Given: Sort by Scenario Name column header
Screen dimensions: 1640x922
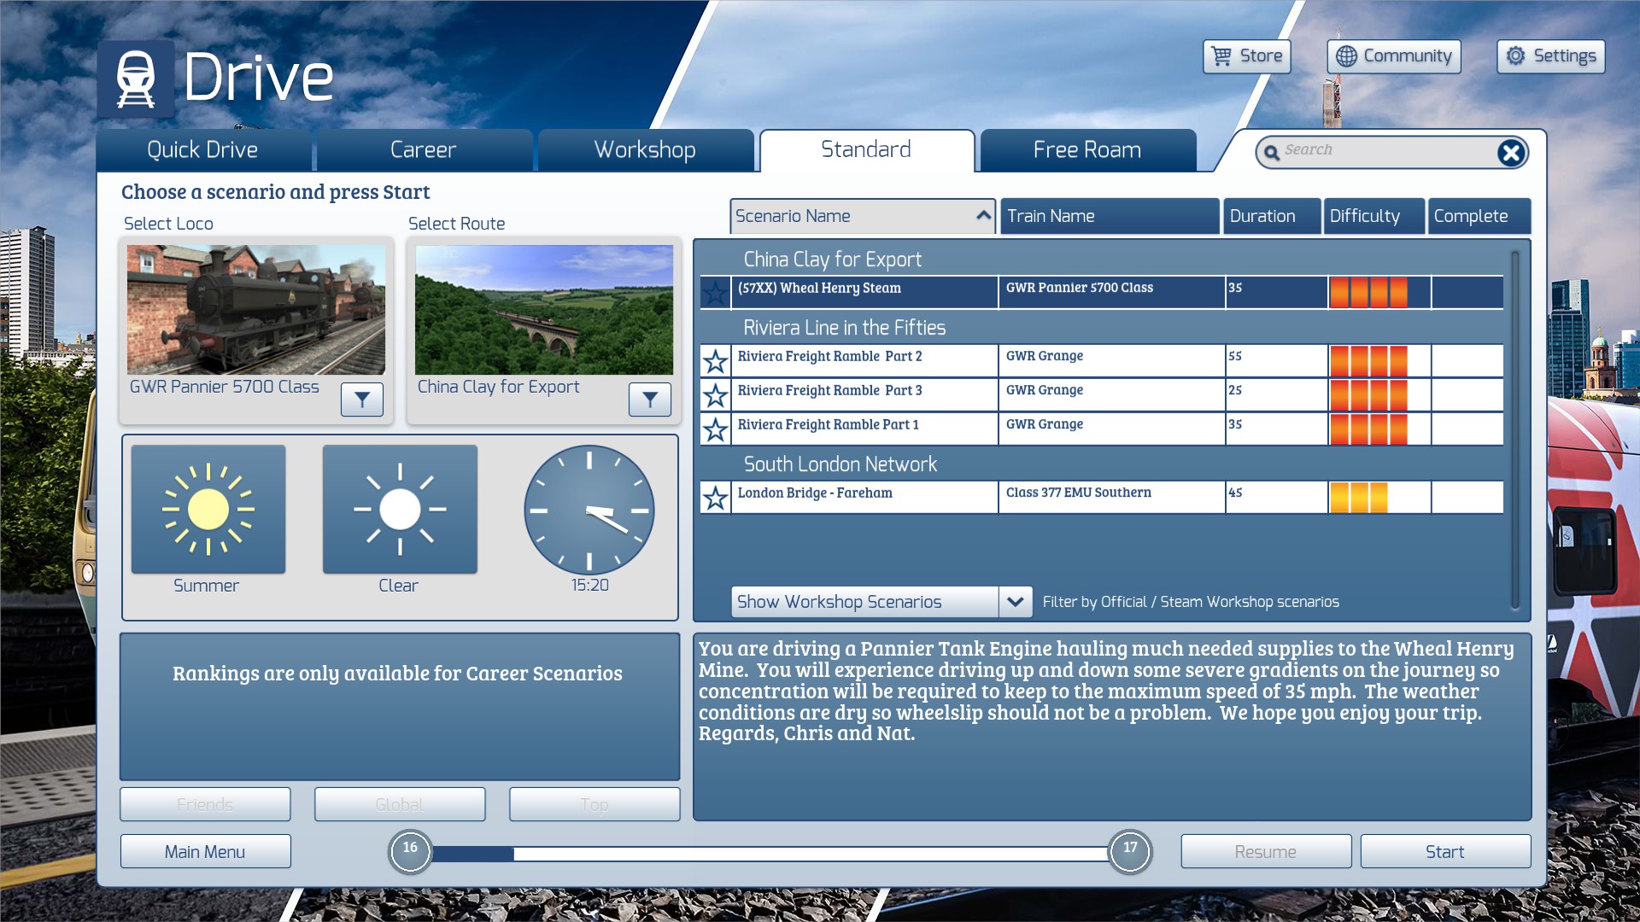Looking at the screenshot, I should tap(863, 216).
